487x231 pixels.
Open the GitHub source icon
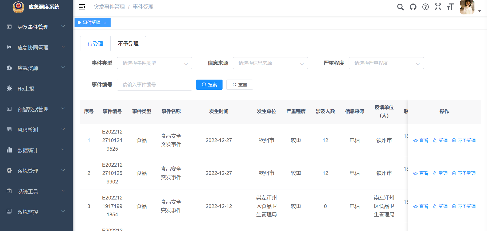click(413, 7)
